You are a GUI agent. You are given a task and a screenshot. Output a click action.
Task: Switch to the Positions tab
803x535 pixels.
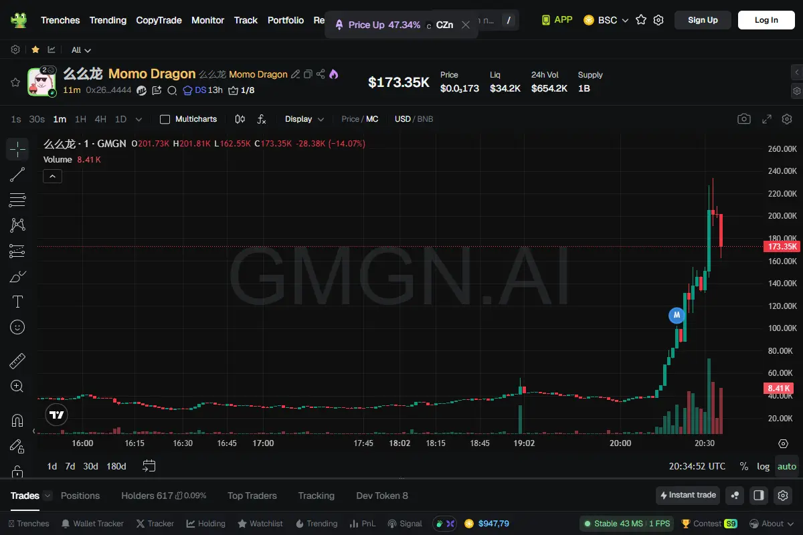click(80, 496)
